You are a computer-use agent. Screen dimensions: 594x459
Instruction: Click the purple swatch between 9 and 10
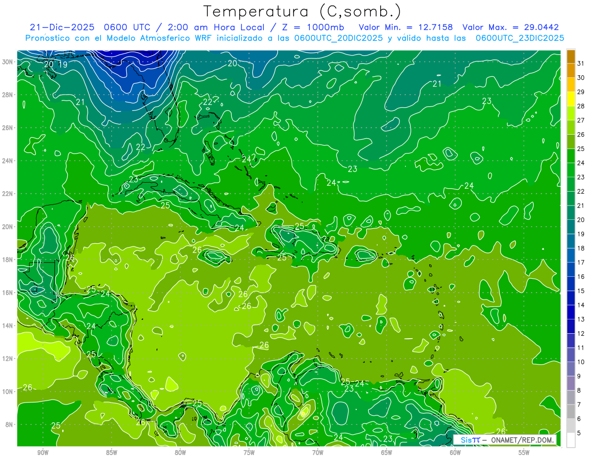tap(571, 369)
